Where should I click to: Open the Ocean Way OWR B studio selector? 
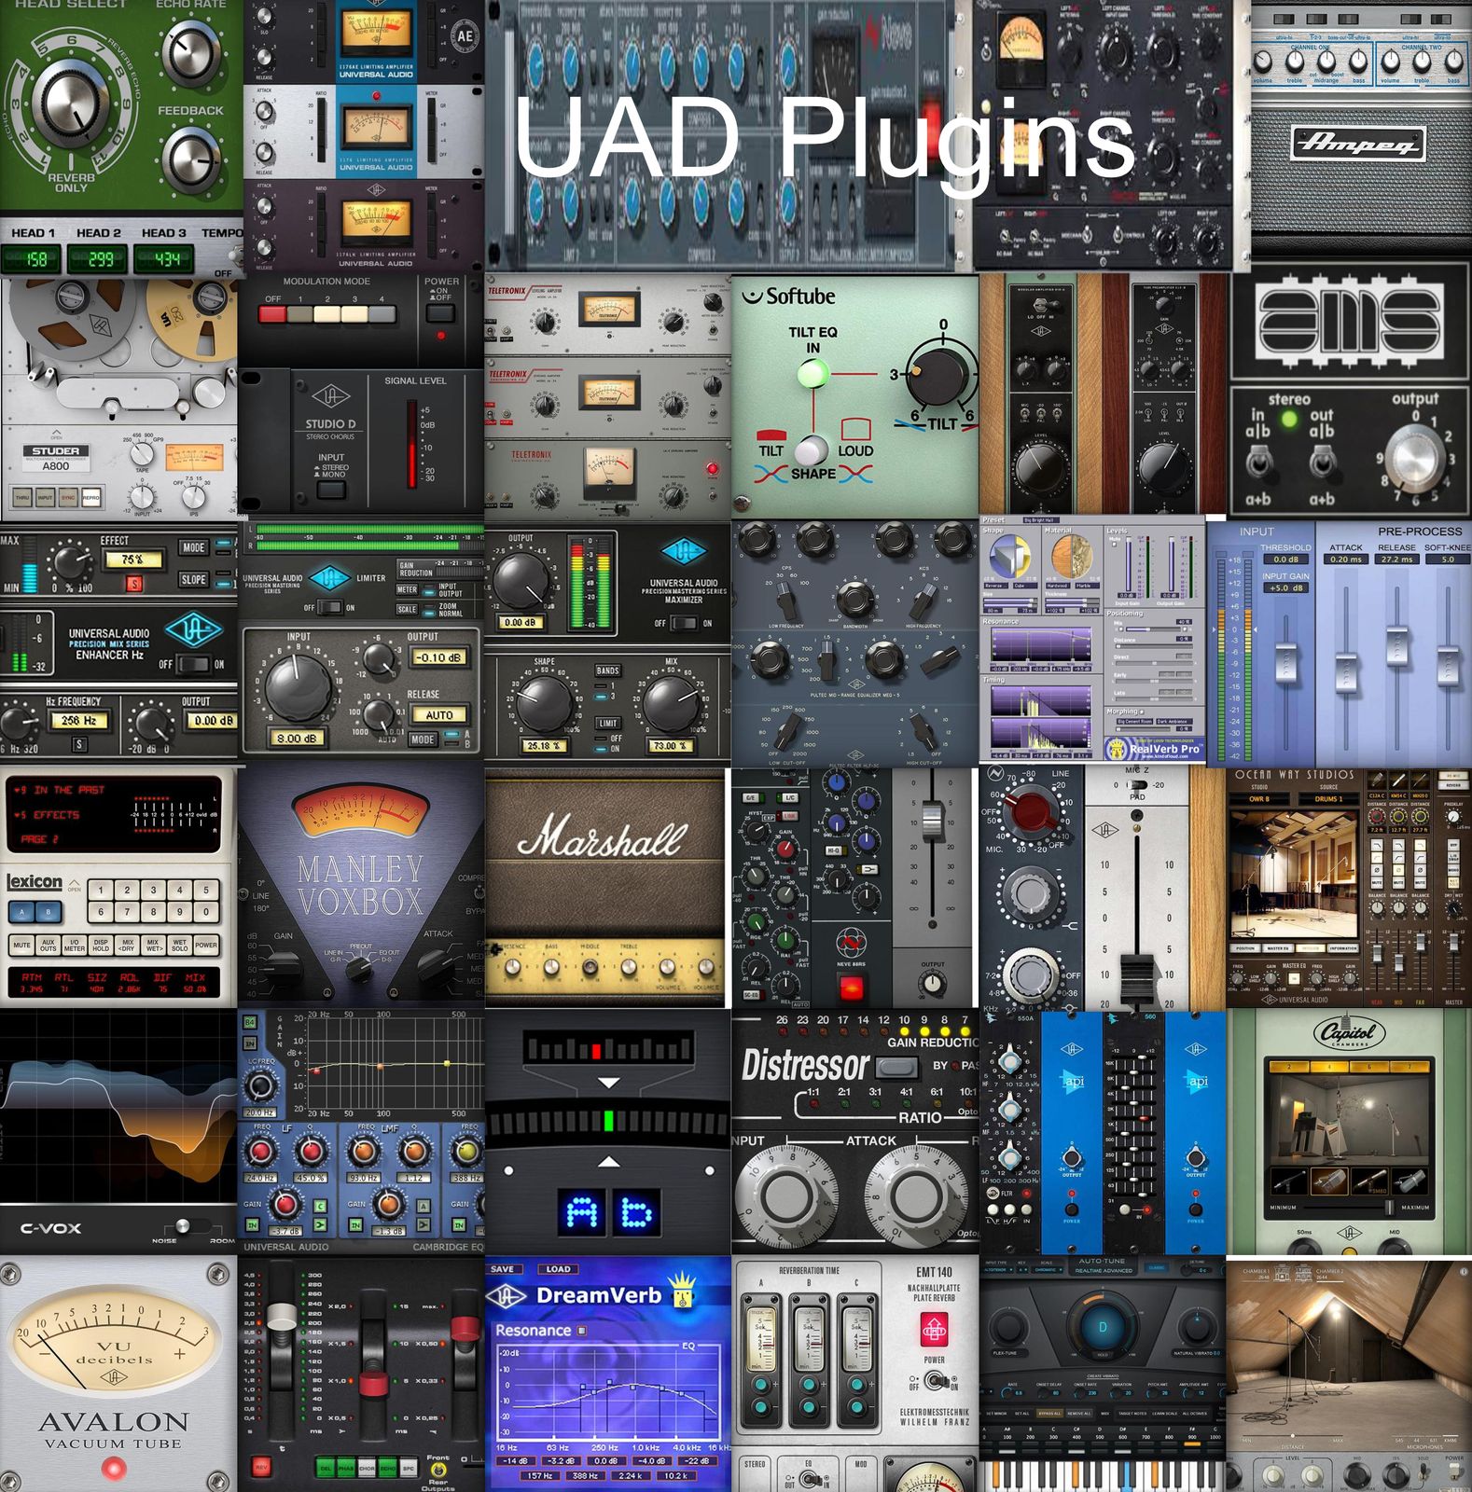pyautogui.click(x=1259, y=799)
